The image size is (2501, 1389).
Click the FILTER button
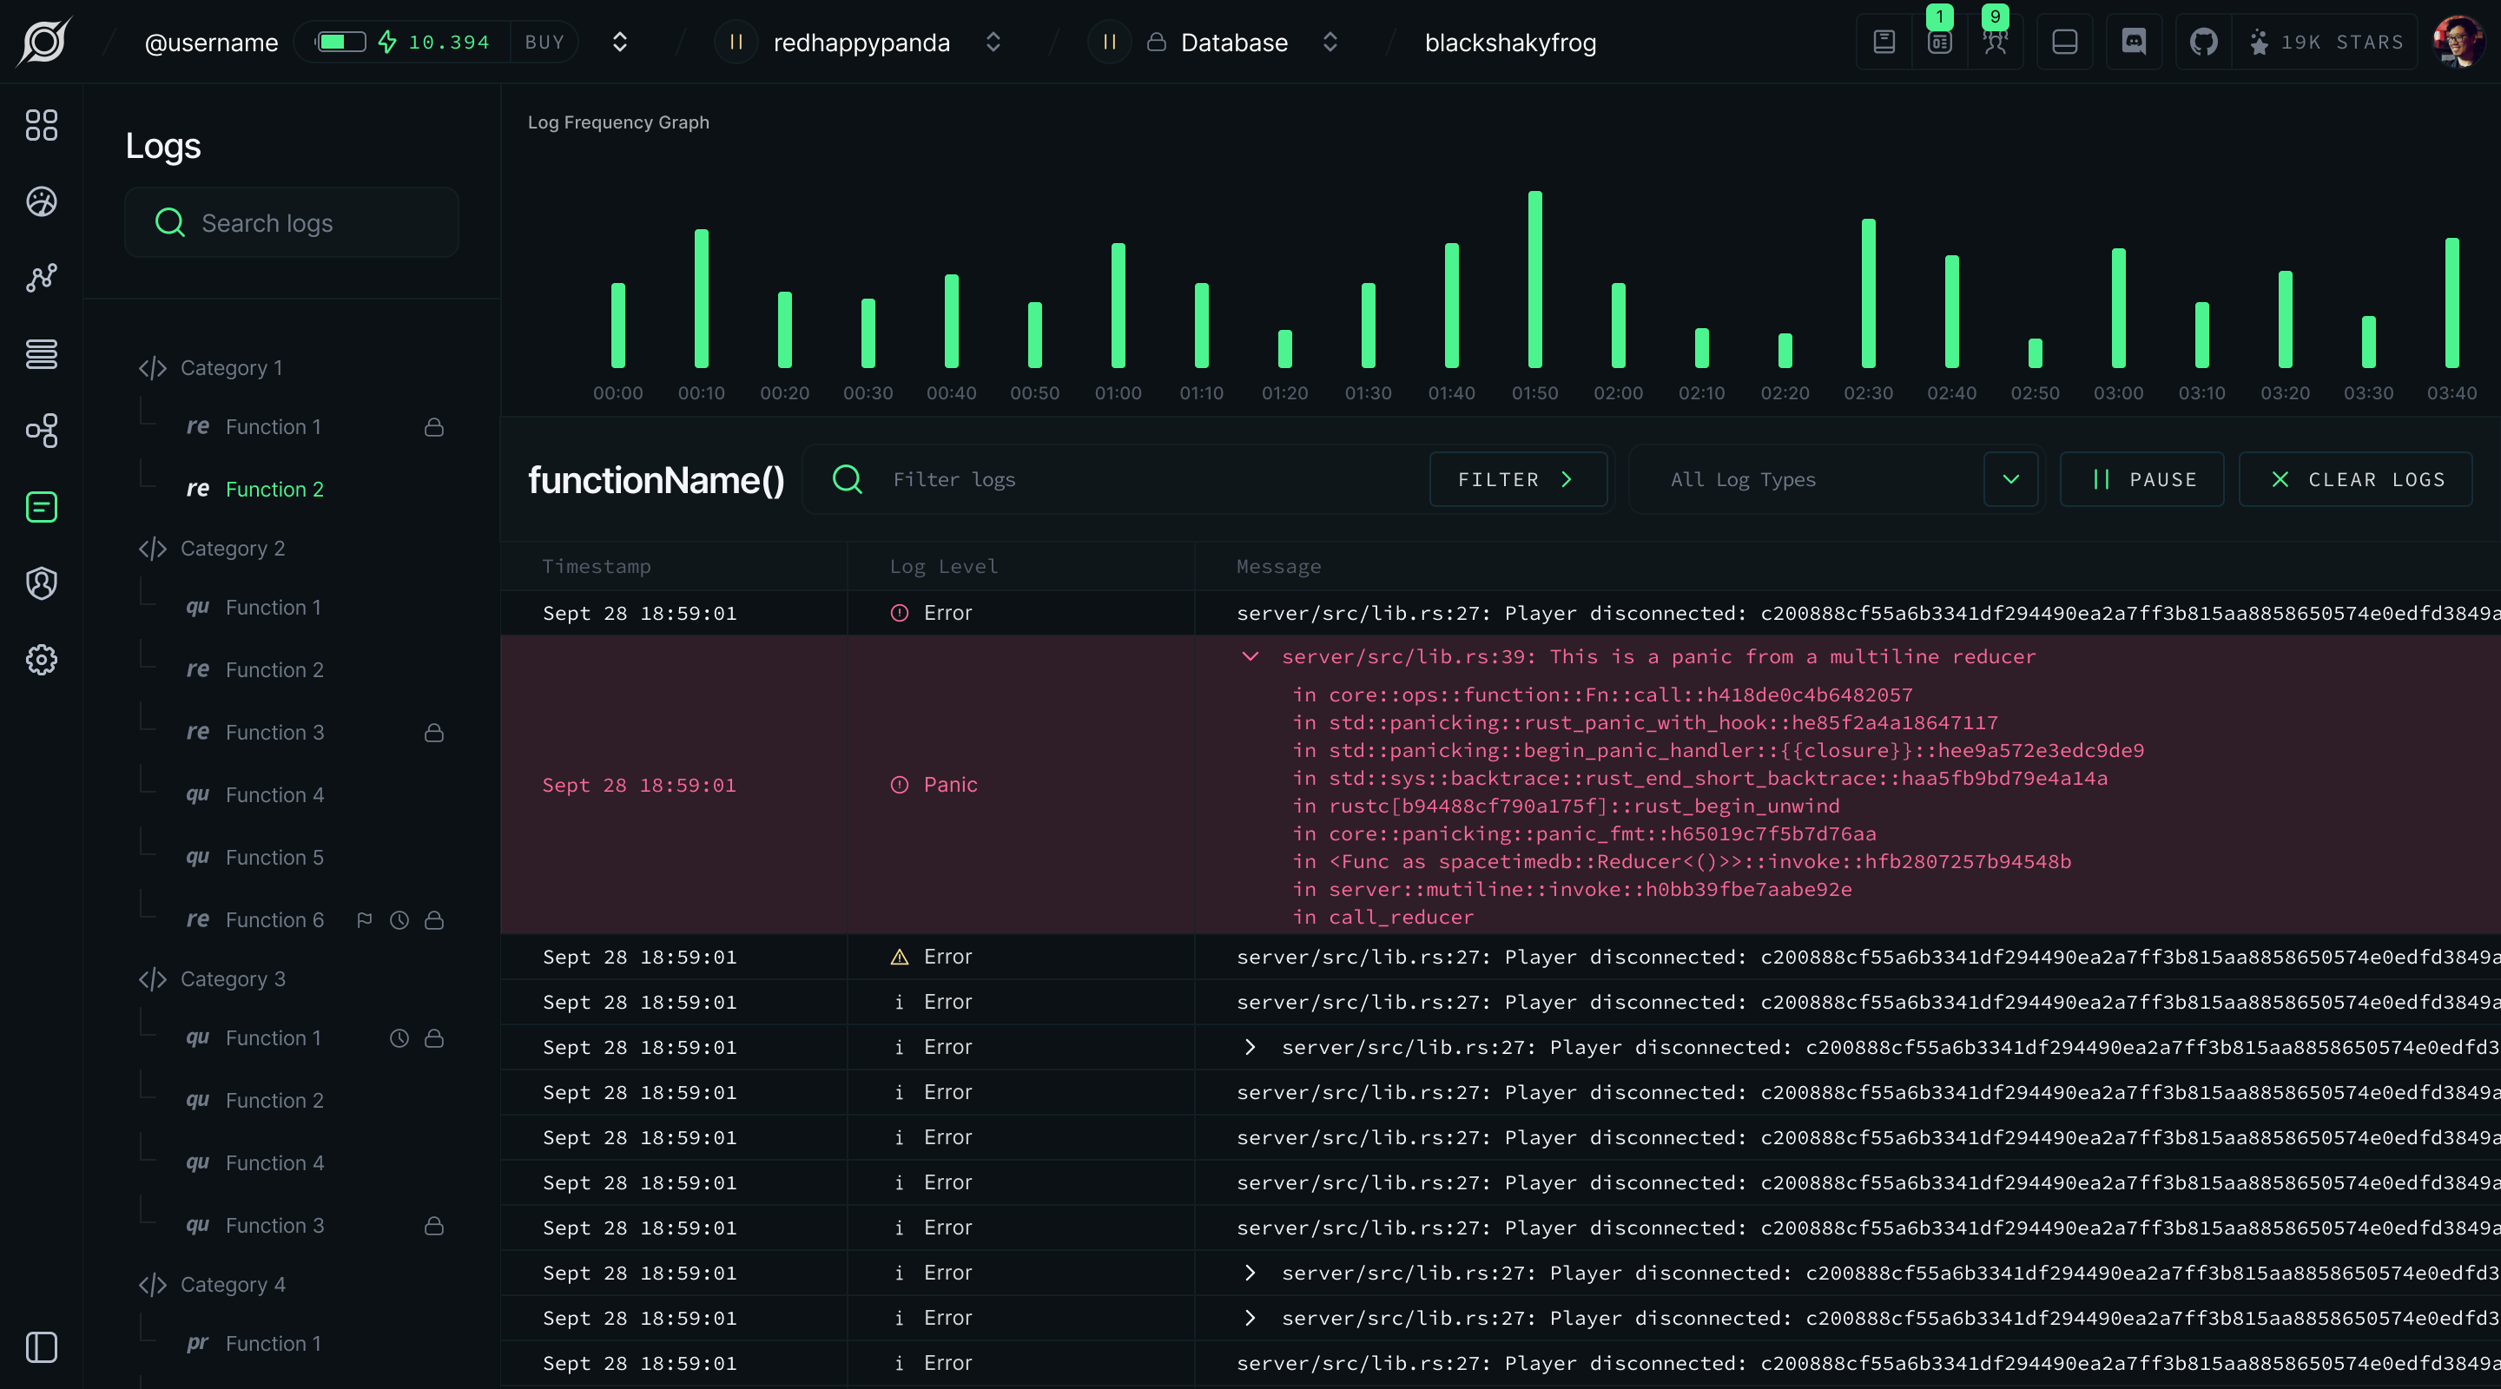[1516, 479]
